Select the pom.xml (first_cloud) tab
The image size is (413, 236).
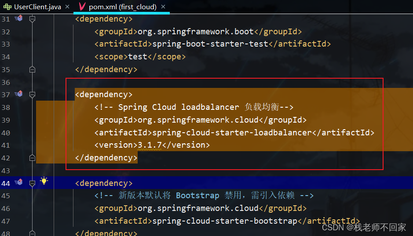tap(123, 7)
